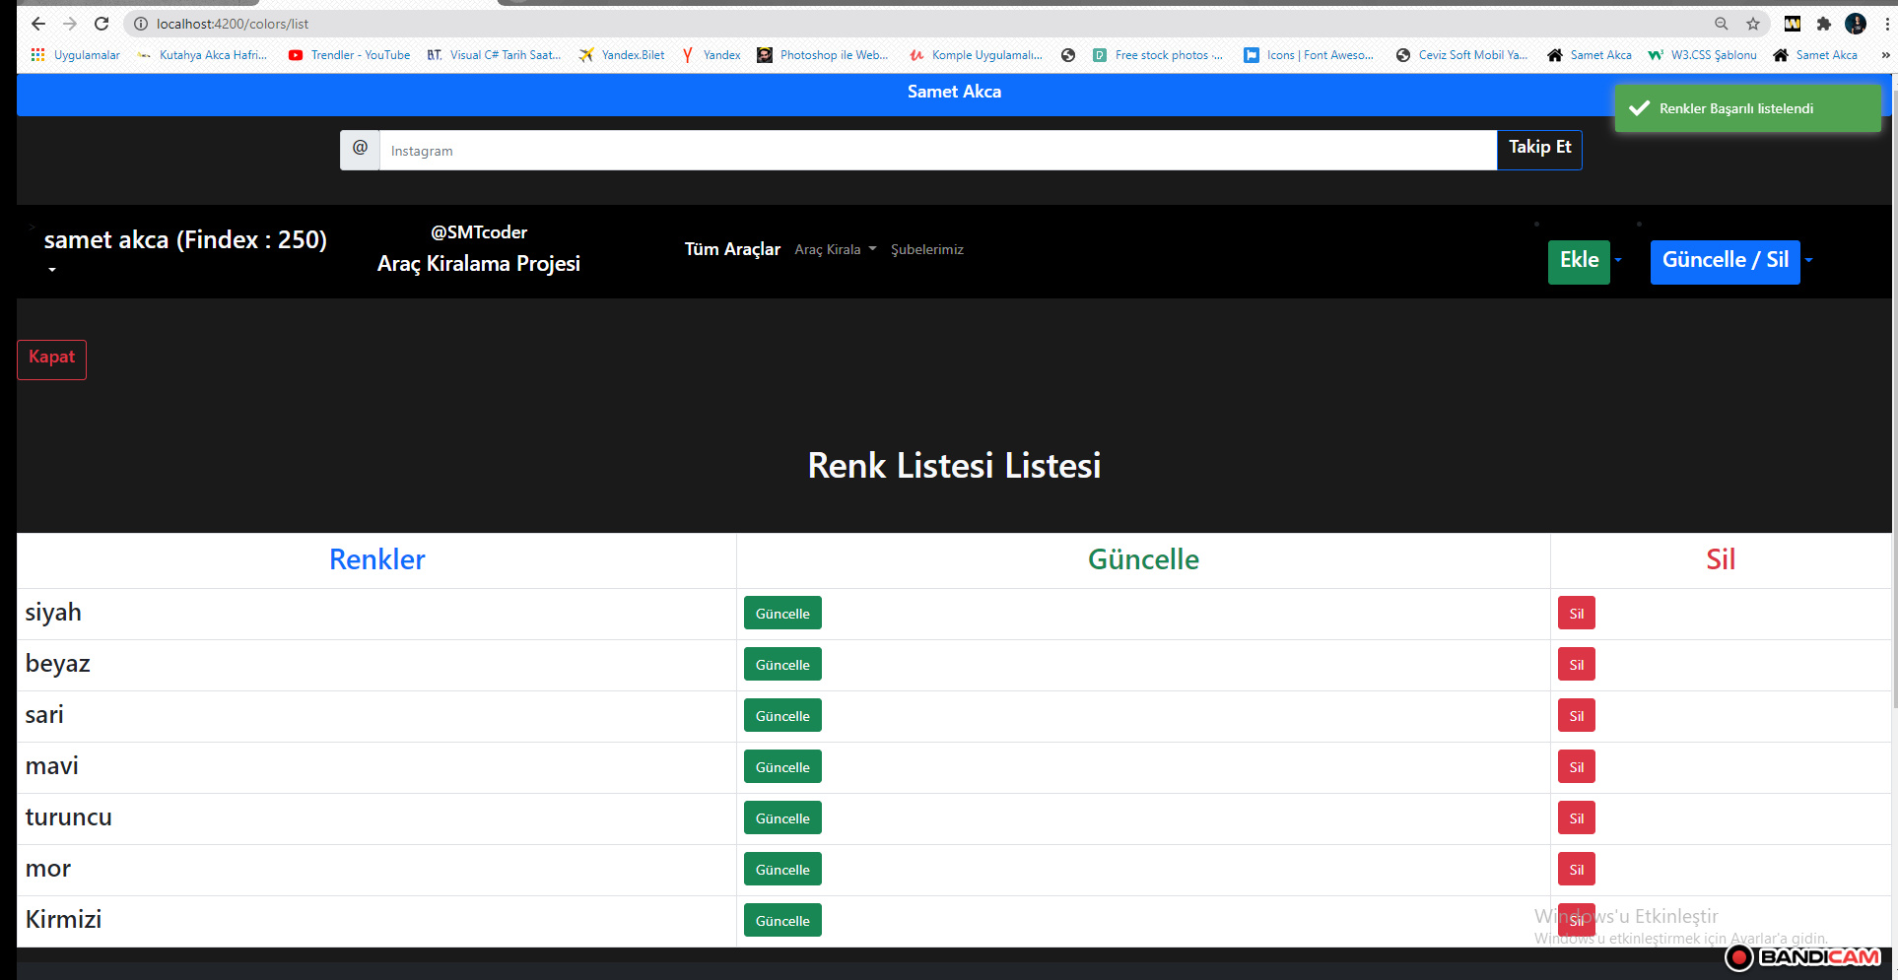This screenshot has width=1898, height=980.
Task: Click the Icons | Font Awesome bookmark icon
Action: click(1250, 55)
